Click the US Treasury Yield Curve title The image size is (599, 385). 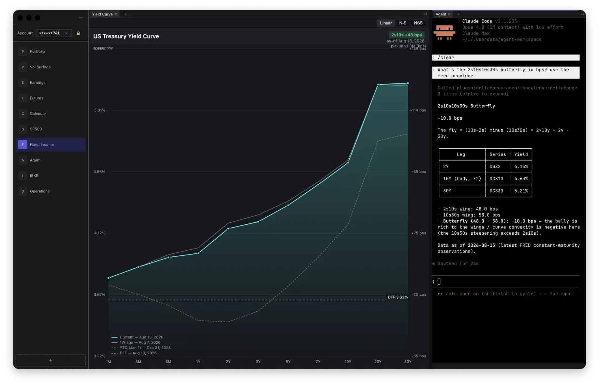pyautogui.click(x=126, y=36)
